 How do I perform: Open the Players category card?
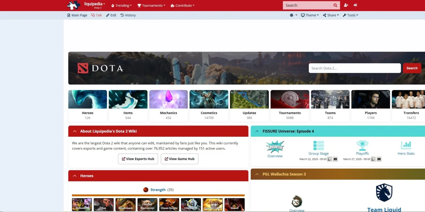click(371, 106)
